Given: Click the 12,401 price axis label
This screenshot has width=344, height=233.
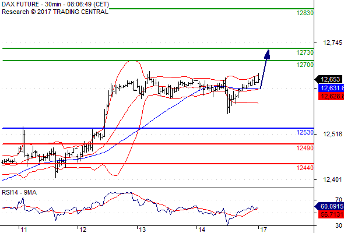Looking at the screenshot, I should click(x=332, y=180).
